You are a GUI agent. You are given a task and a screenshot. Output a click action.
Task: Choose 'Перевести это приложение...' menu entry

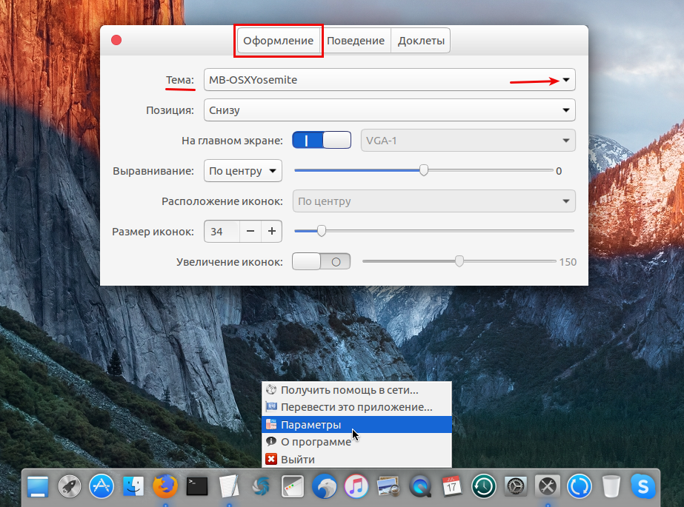pyautogui.click(x=356, y=407)
